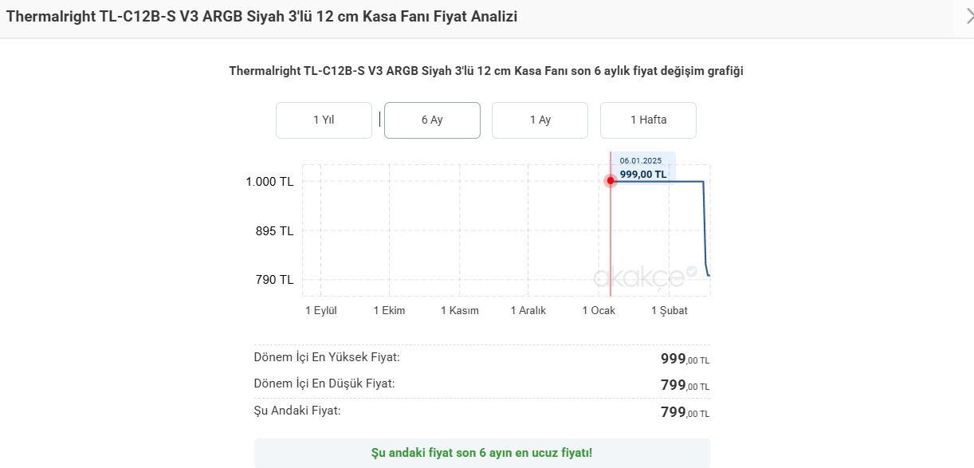Click the Şu Andaki Fiyat row
Image resolution: width=974 pixels, height=468 pixels.
coord(481,411)
